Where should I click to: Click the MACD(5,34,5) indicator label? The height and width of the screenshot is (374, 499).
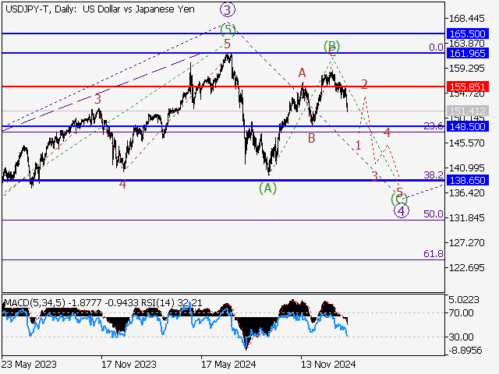34,302
